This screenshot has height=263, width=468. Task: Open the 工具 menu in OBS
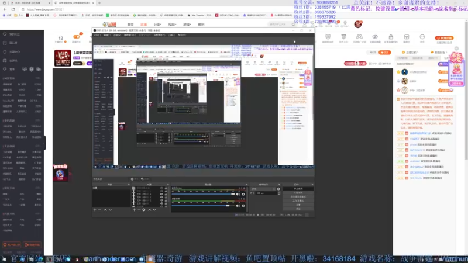(171, 35)
